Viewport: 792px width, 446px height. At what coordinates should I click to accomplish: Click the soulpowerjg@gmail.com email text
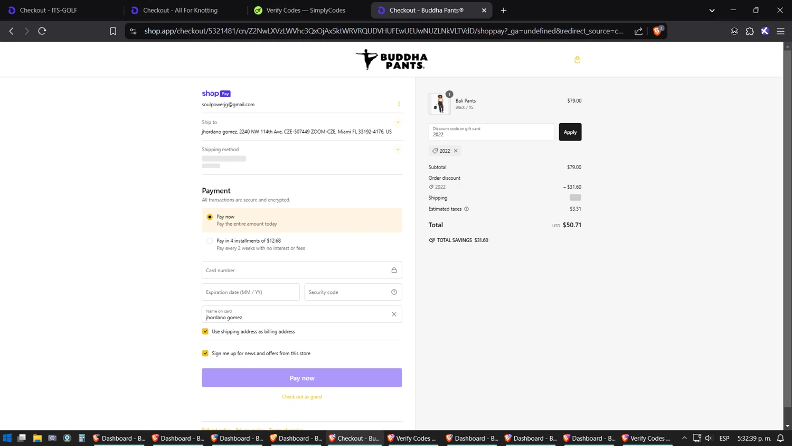coord(228,105)
